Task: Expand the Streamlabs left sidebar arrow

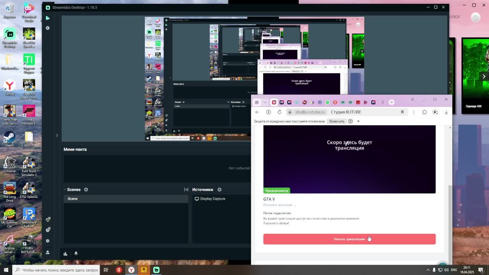Action: coord(57,135)
